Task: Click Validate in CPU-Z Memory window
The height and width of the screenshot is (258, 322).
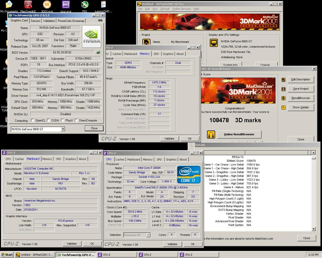Action: click(x=169, y=139)
